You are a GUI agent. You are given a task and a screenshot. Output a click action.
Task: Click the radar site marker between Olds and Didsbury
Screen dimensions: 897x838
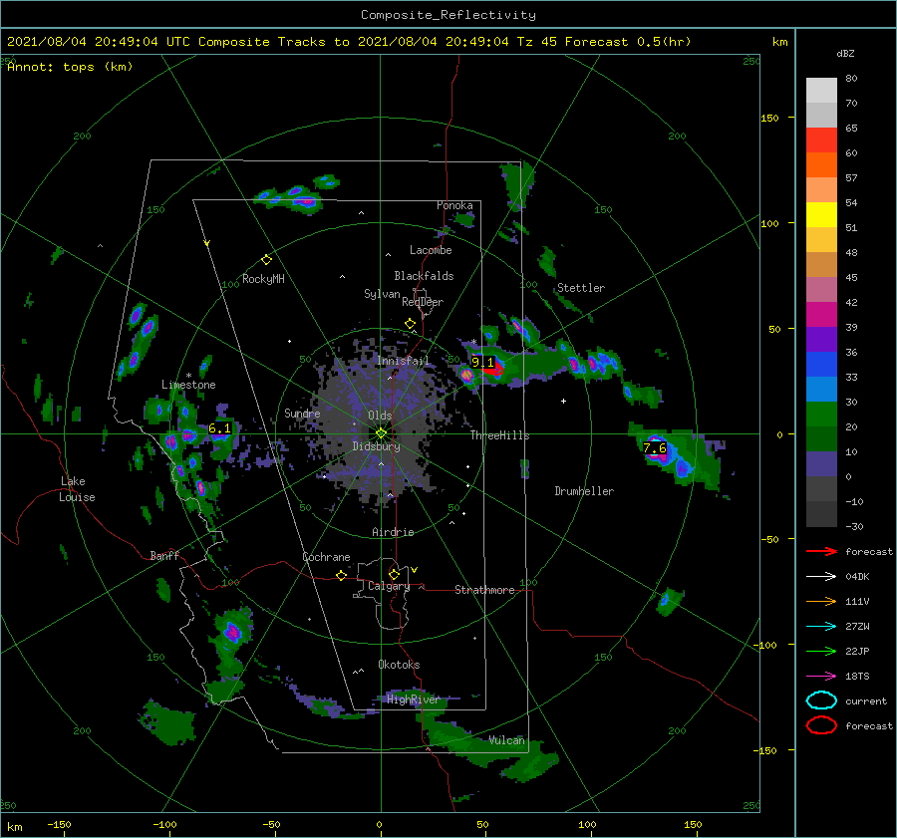pyautogui.click(x=381, y=433)
